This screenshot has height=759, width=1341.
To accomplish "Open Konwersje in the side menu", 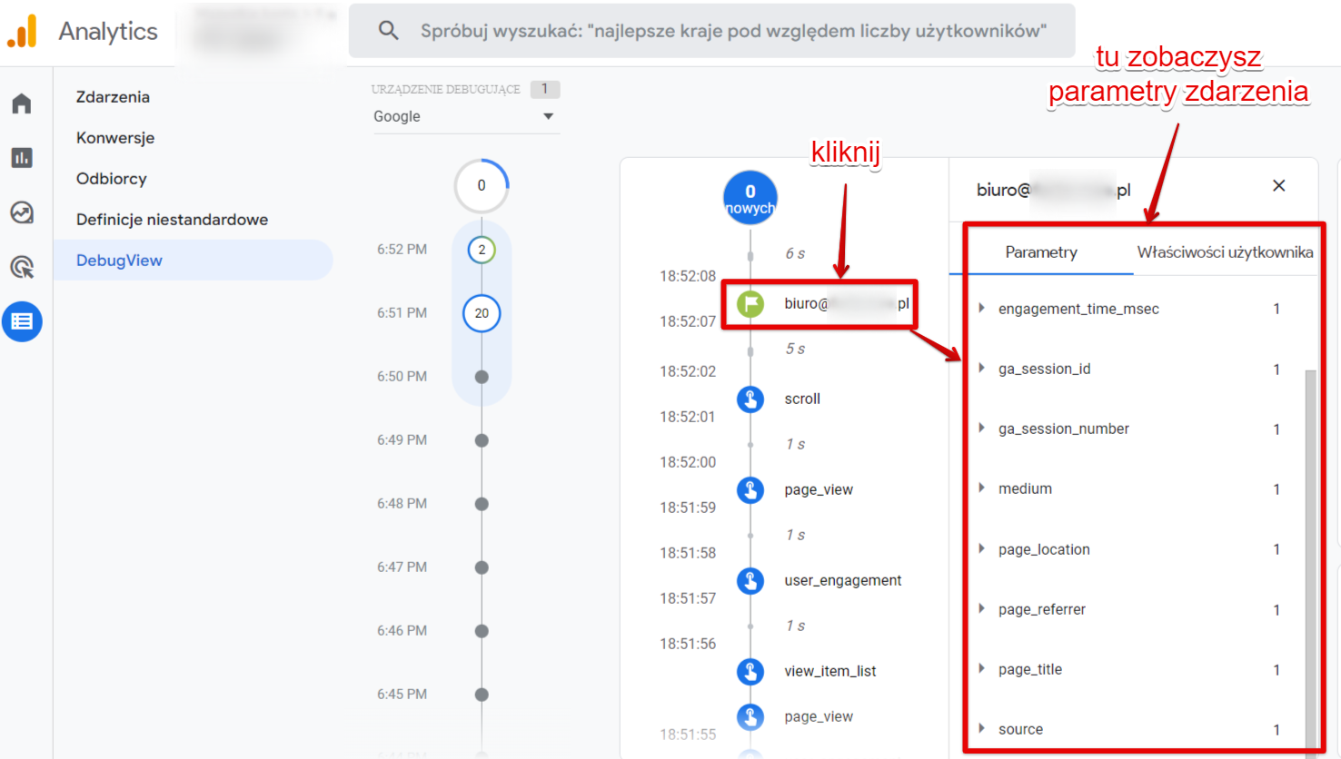I will tap(115, 138).
